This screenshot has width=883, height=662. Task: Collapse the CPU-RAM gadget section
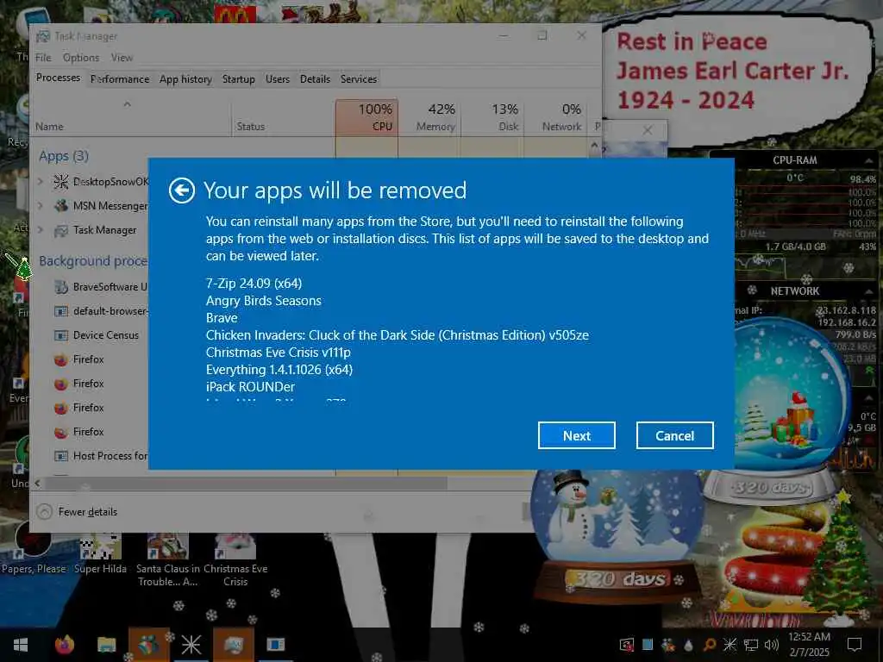coord(869,160)
